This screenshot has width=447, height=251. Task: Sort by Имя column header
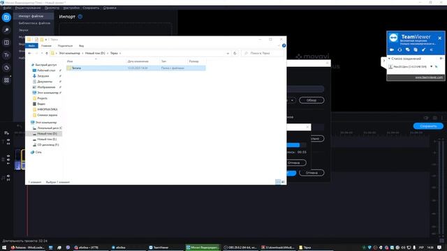(70, 61)
